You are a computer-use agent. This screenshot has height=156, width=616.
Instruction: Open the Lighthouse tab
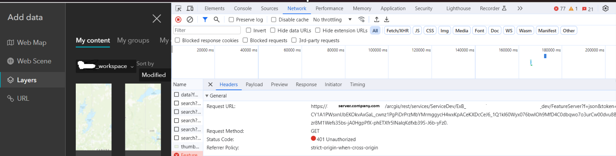[x=459, y=8]
